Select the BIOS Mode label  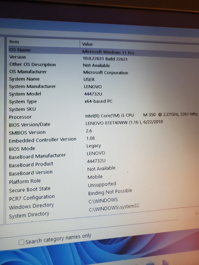22,149
